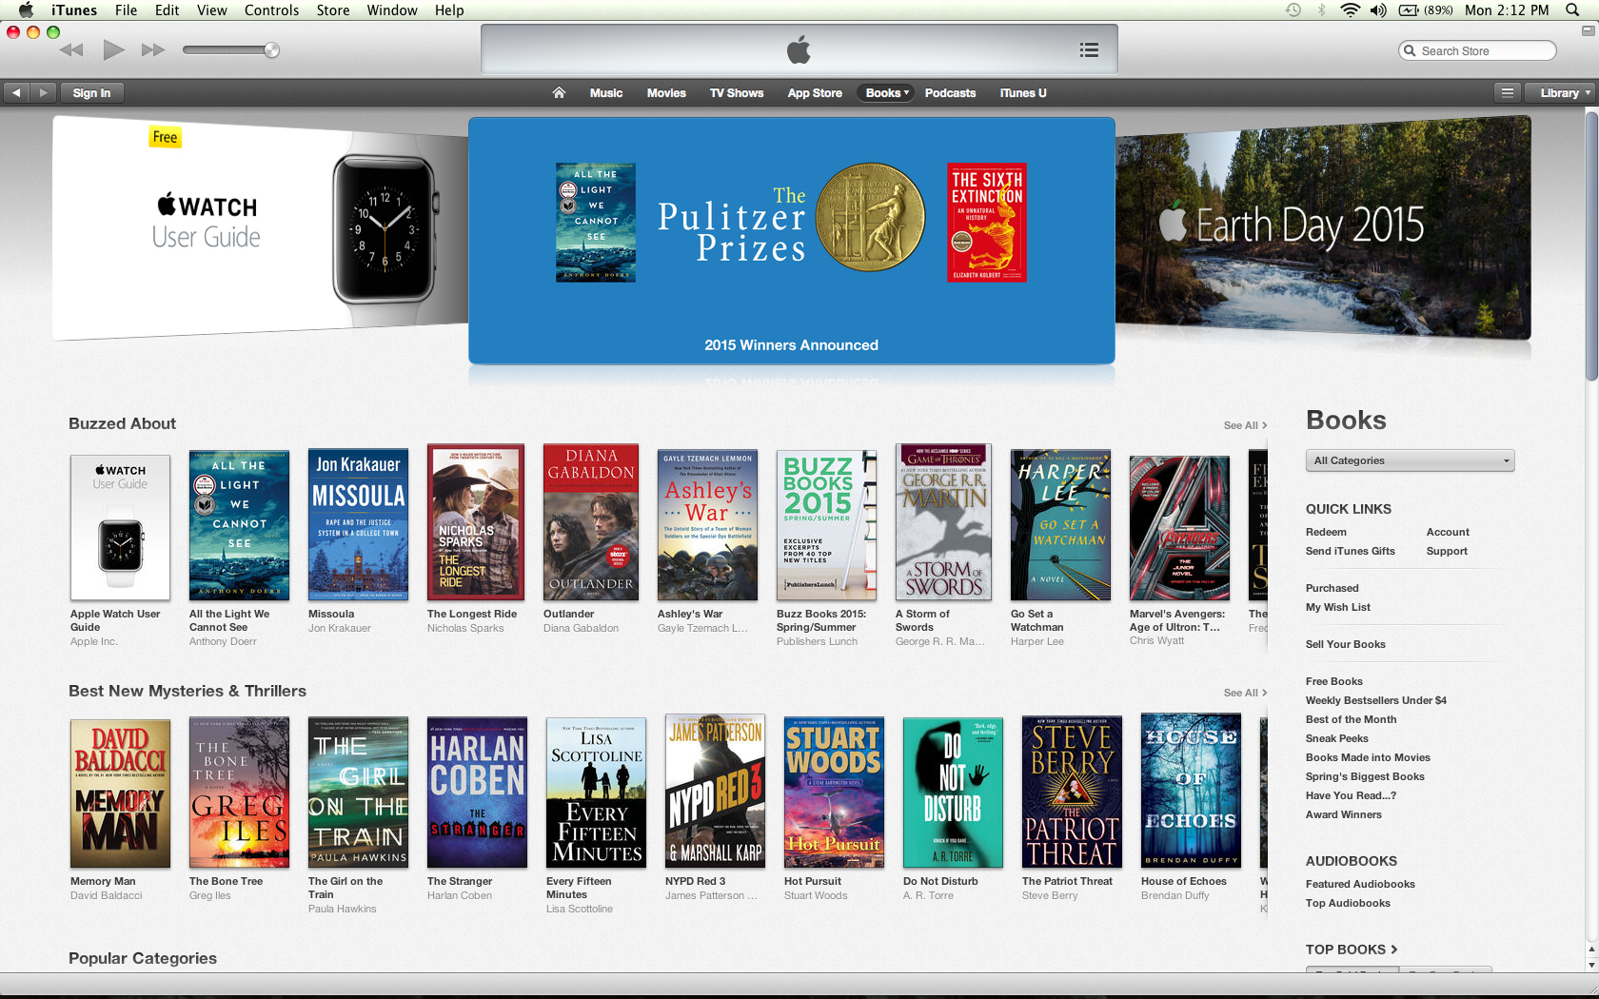
Task: Click the rewind playback button
Action: [x=71, y=50]
